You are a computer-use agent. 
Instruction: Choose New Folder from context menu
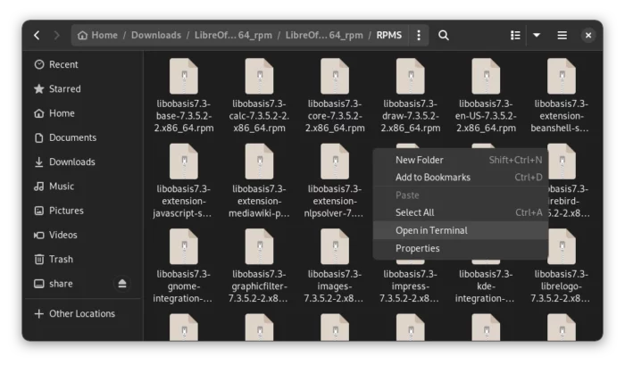coord(461,160)
